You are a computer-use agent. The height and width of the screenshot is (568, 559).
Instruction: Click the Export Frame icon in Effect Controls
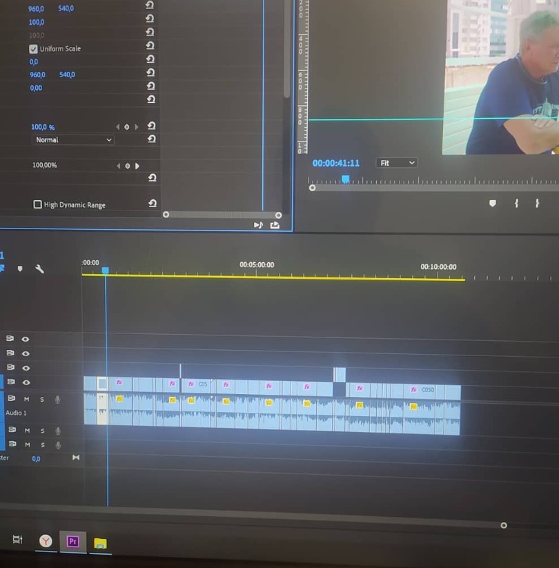[x=275, y=225]
